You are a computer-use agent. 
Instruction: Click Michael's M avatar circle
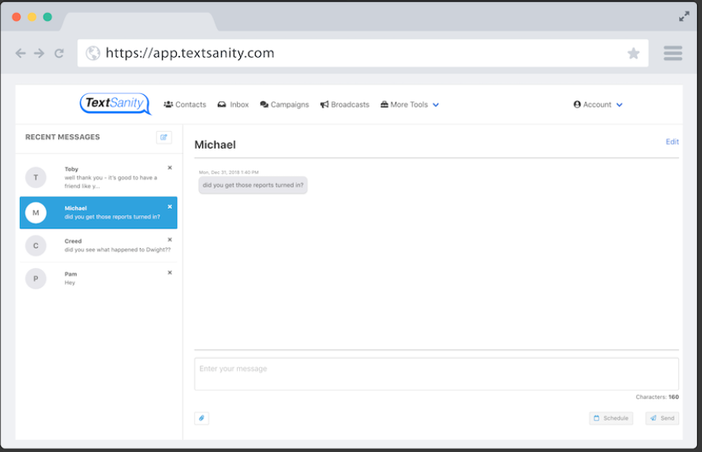coord(36,213)
